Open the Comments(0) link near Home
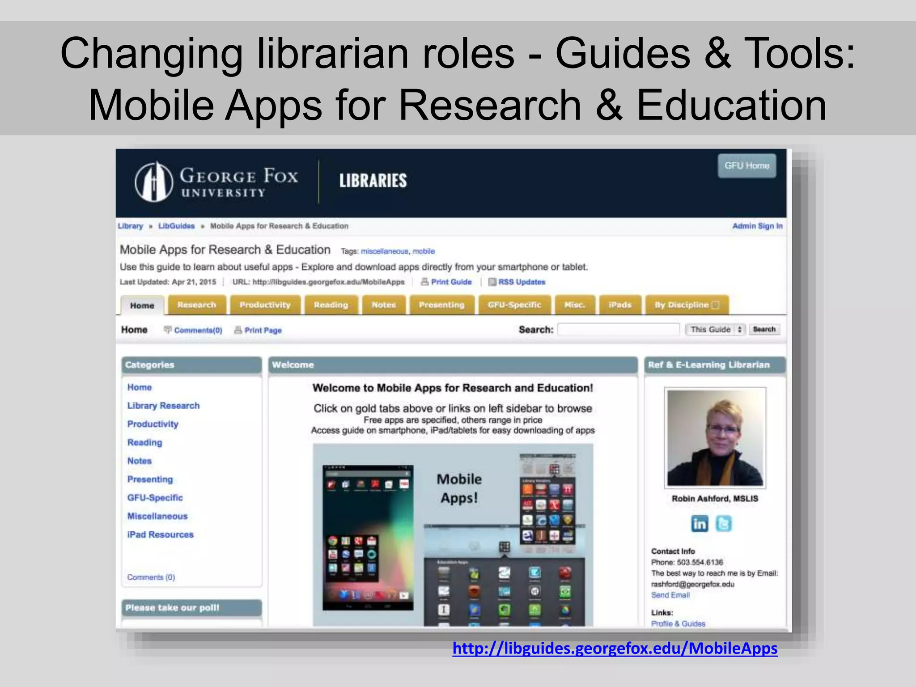This screenshot has width=916, height=687. (x=198, y=331)
